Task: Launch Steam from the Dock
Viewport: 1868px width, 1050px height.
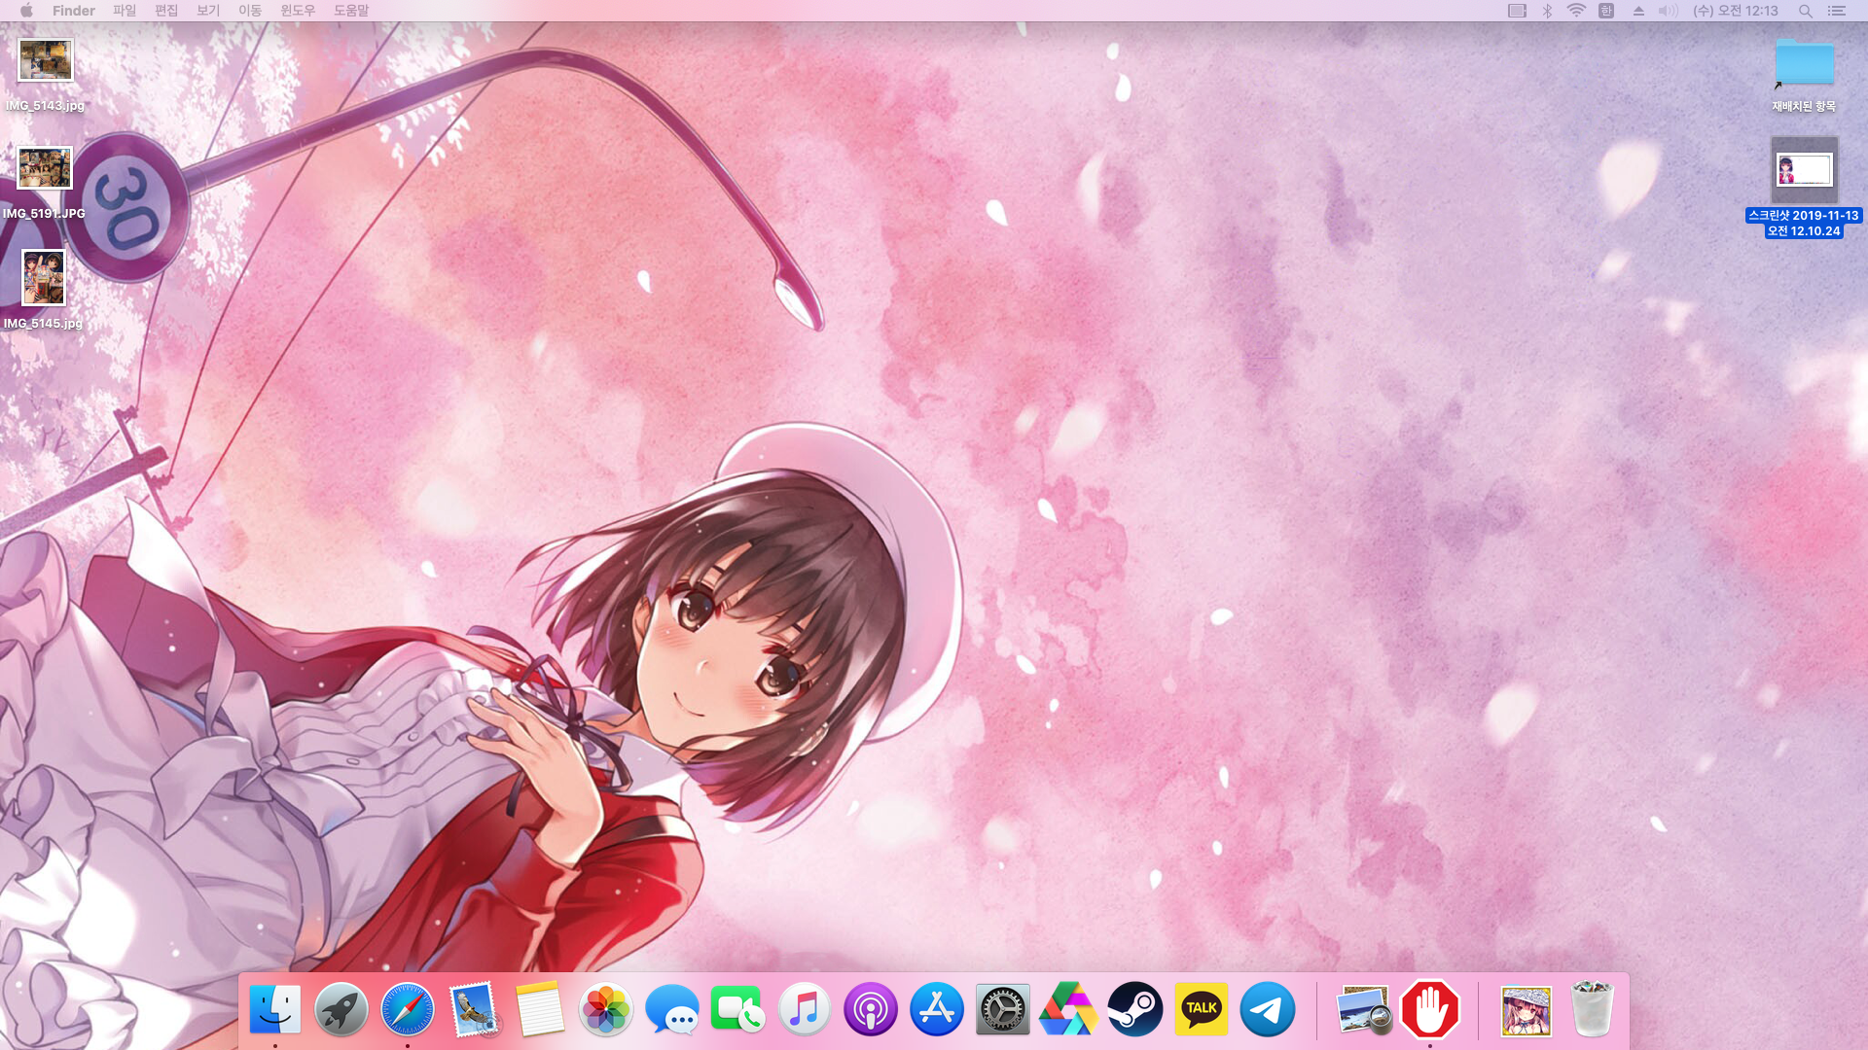Action: point(1135,1009)
